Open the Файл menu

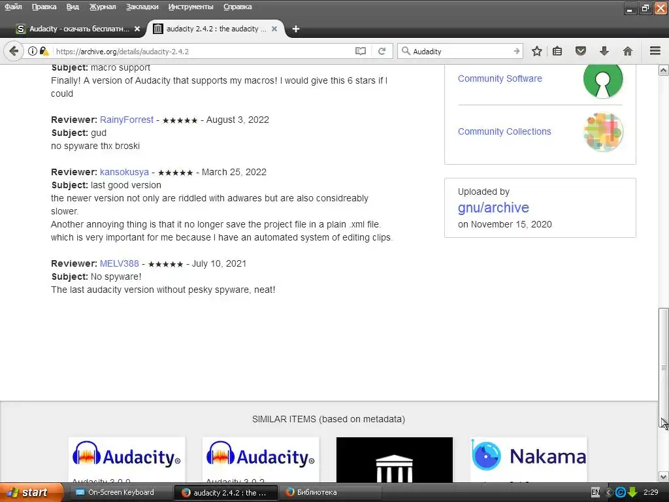coord(13,7)
